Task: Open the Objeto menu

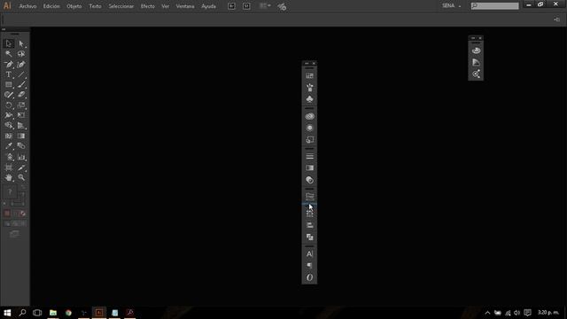Action: click(x=74, y=6)
